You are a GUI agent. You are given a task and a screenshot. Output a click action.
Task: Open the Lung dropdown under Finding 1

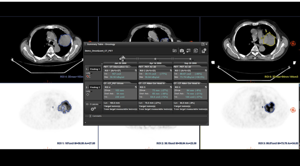point(92,73)
